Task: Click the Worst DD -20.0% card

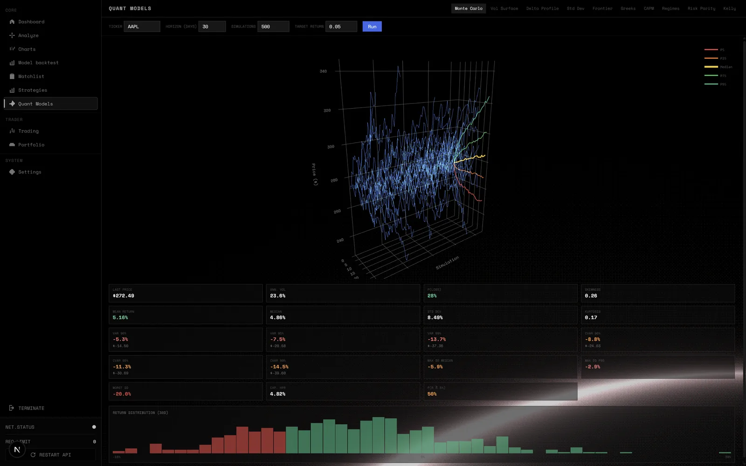Action: click(186, 391)
